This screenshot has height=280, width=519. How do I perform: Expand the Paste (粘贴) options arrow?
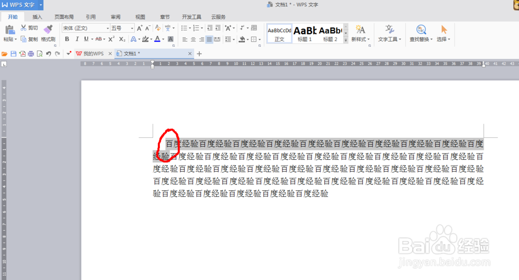coord(16,39)
